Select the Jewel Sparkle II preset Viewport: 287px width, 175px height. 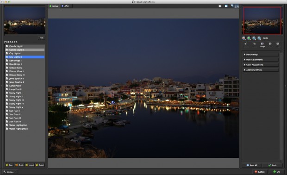tap(25, 82)
